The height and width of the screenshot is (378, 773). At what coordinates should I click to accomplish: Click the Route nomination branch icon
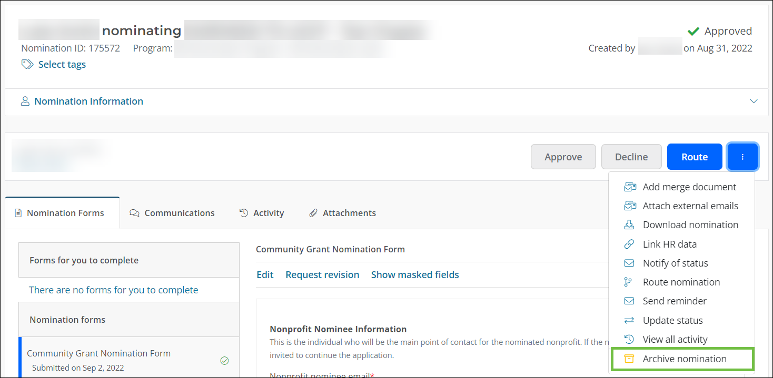(628, 282)
